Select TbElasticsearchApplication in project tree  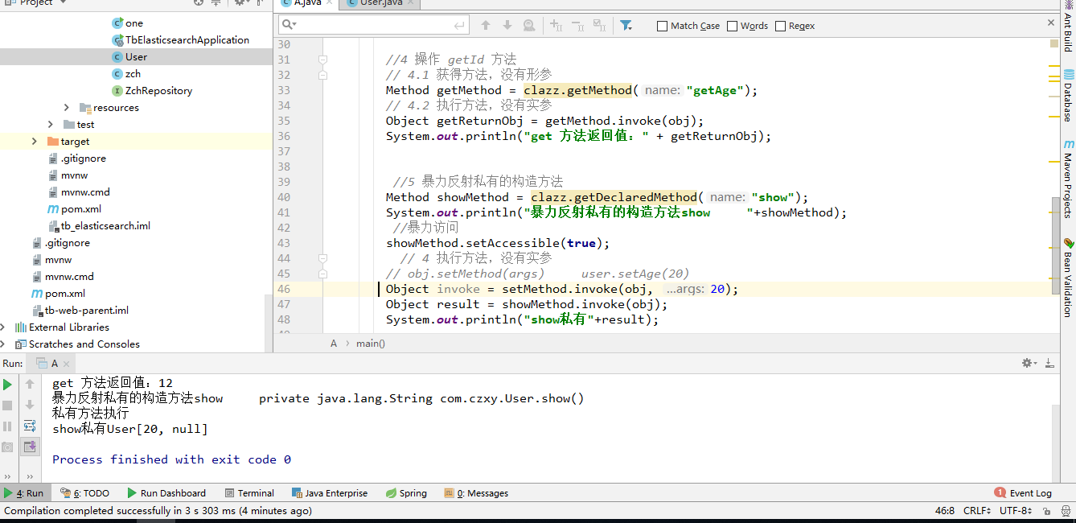[x=187, y=40]
